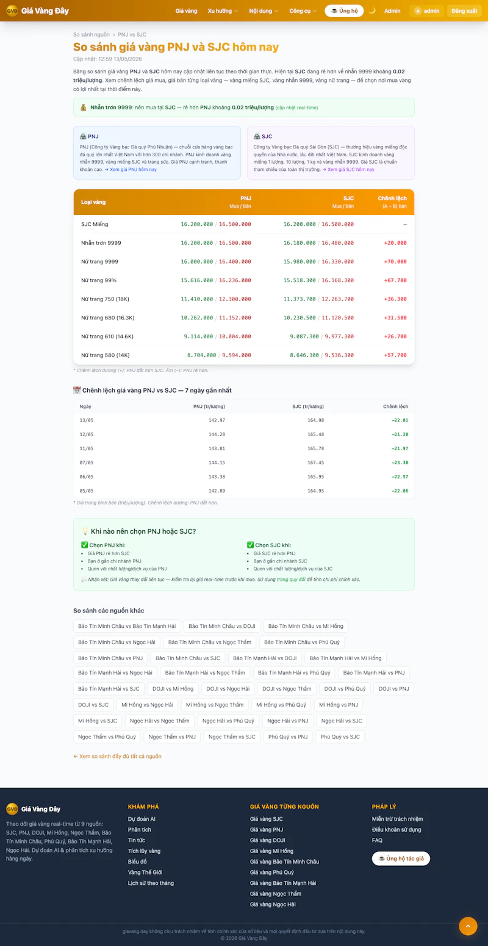The image size is (488, 946).
Task: Open the FAQ footer link
Action: tap(378, 840)
